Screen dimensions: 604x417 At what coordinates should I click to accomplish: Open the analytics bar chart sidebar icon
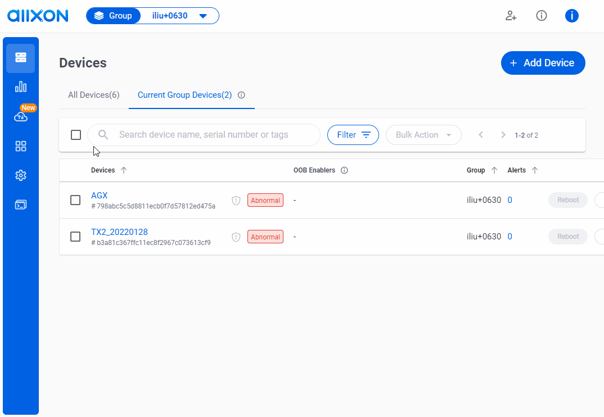pyautogui.click(x=21, y=87)
